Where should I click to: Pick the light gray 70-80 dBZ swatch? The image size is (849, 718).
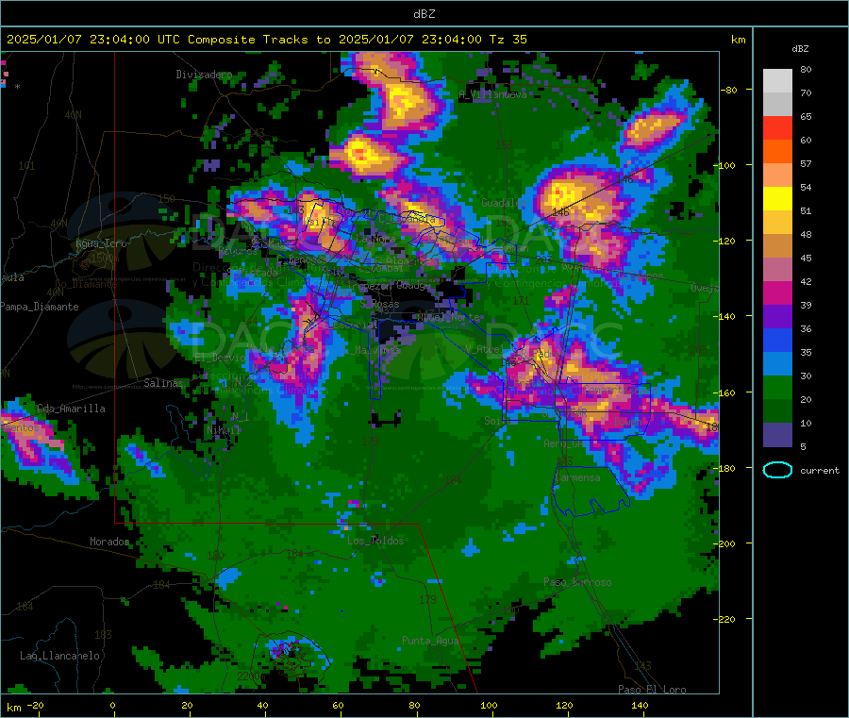777,81
